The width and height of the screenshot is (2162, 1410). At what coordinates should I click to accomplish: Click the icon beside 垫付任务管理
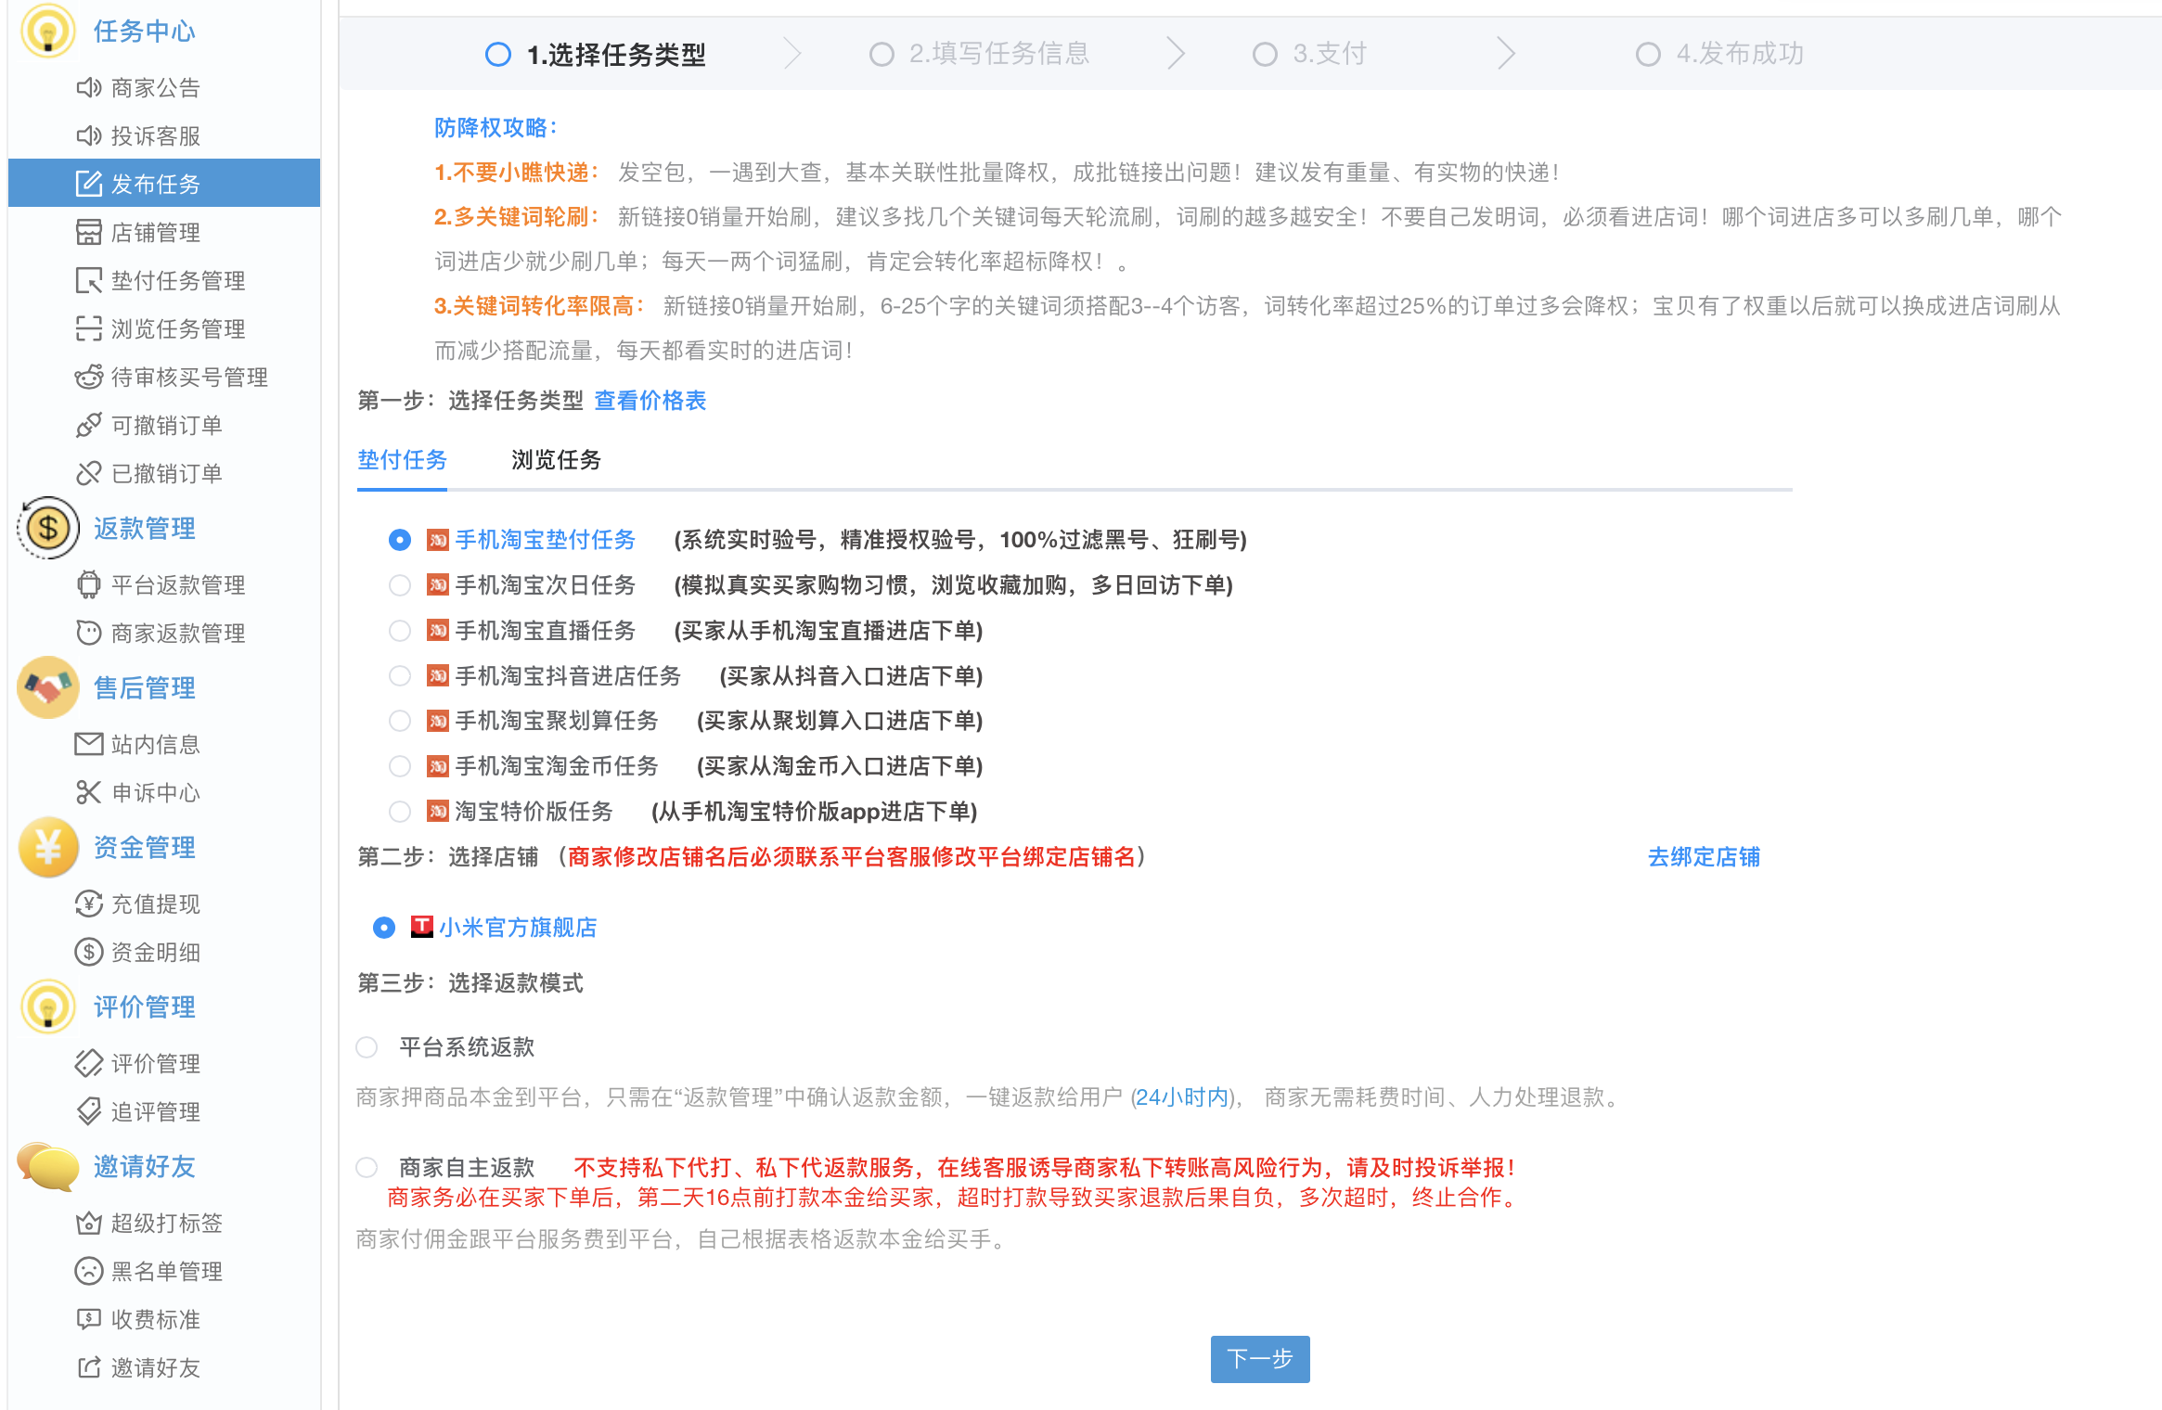88,280
